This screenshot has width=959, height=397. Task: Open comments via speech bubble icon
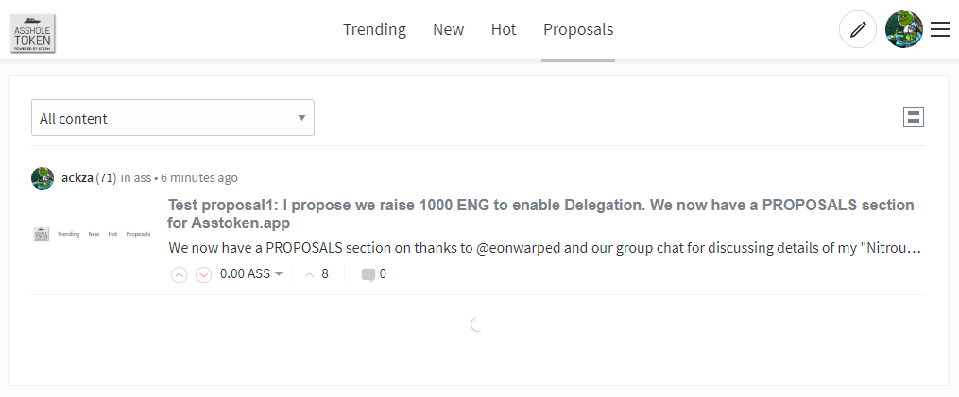[368, 274]
